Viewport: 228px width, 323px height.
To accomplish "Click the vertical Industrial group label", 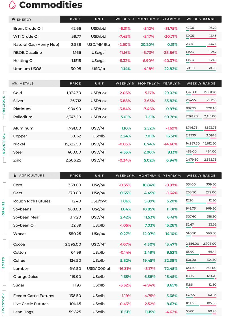I will 4,145.
